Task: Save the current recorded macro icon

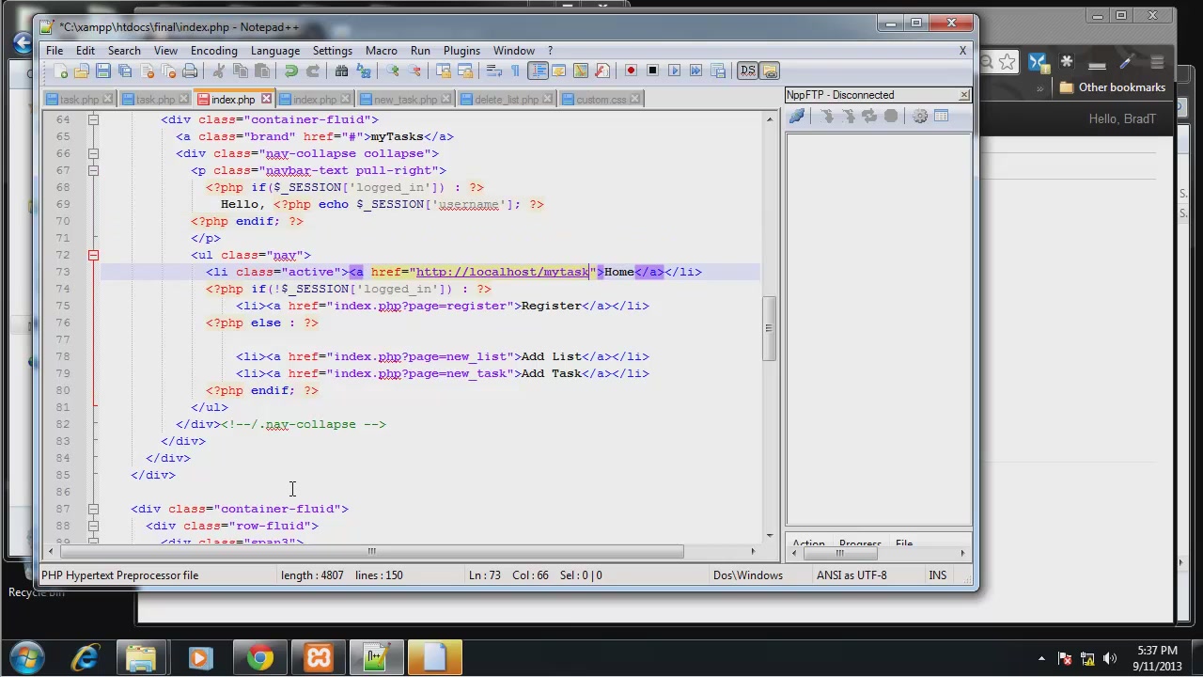Action: pos(717,71)
